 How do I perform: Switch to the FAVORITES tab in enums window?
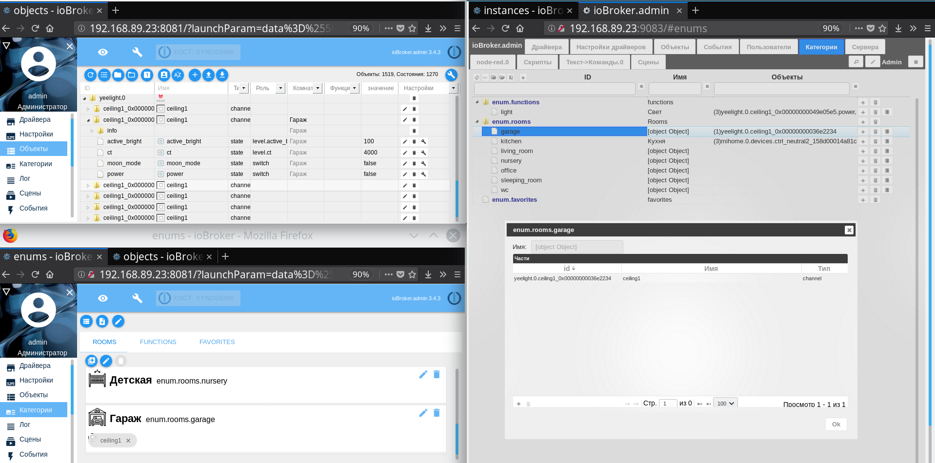[217, 342]
